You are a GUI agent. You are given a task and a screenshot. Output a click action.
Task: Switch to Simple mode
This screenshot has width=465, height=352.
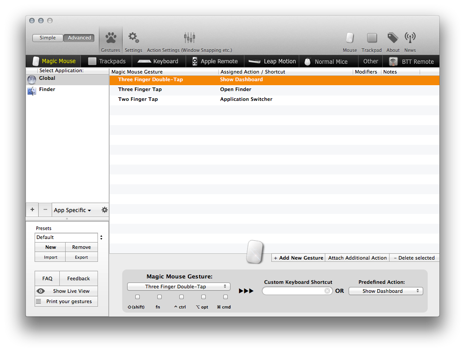click(48, 38)
